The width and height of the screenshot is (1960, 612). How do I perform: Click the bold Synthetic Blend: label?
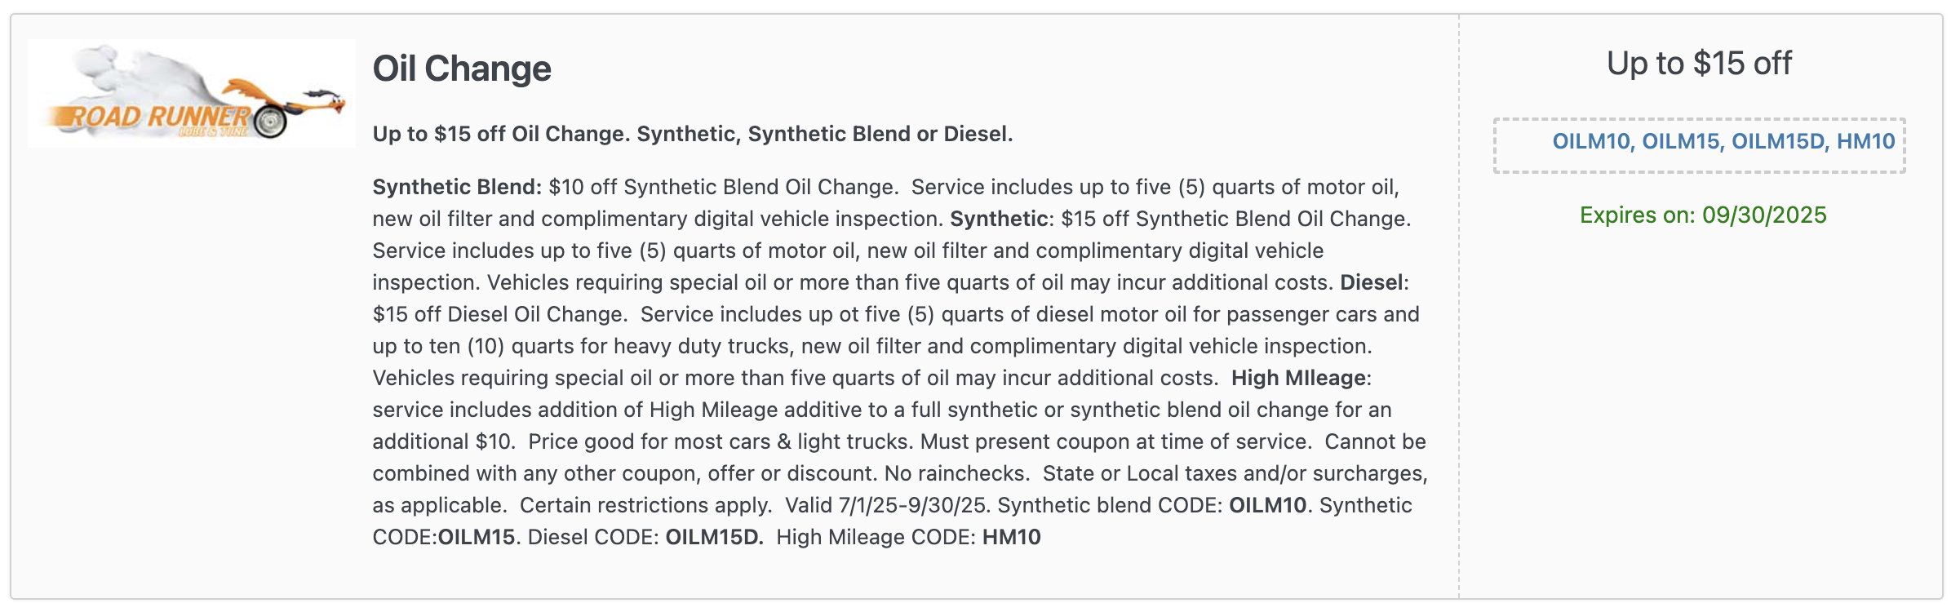pos(457,187)
